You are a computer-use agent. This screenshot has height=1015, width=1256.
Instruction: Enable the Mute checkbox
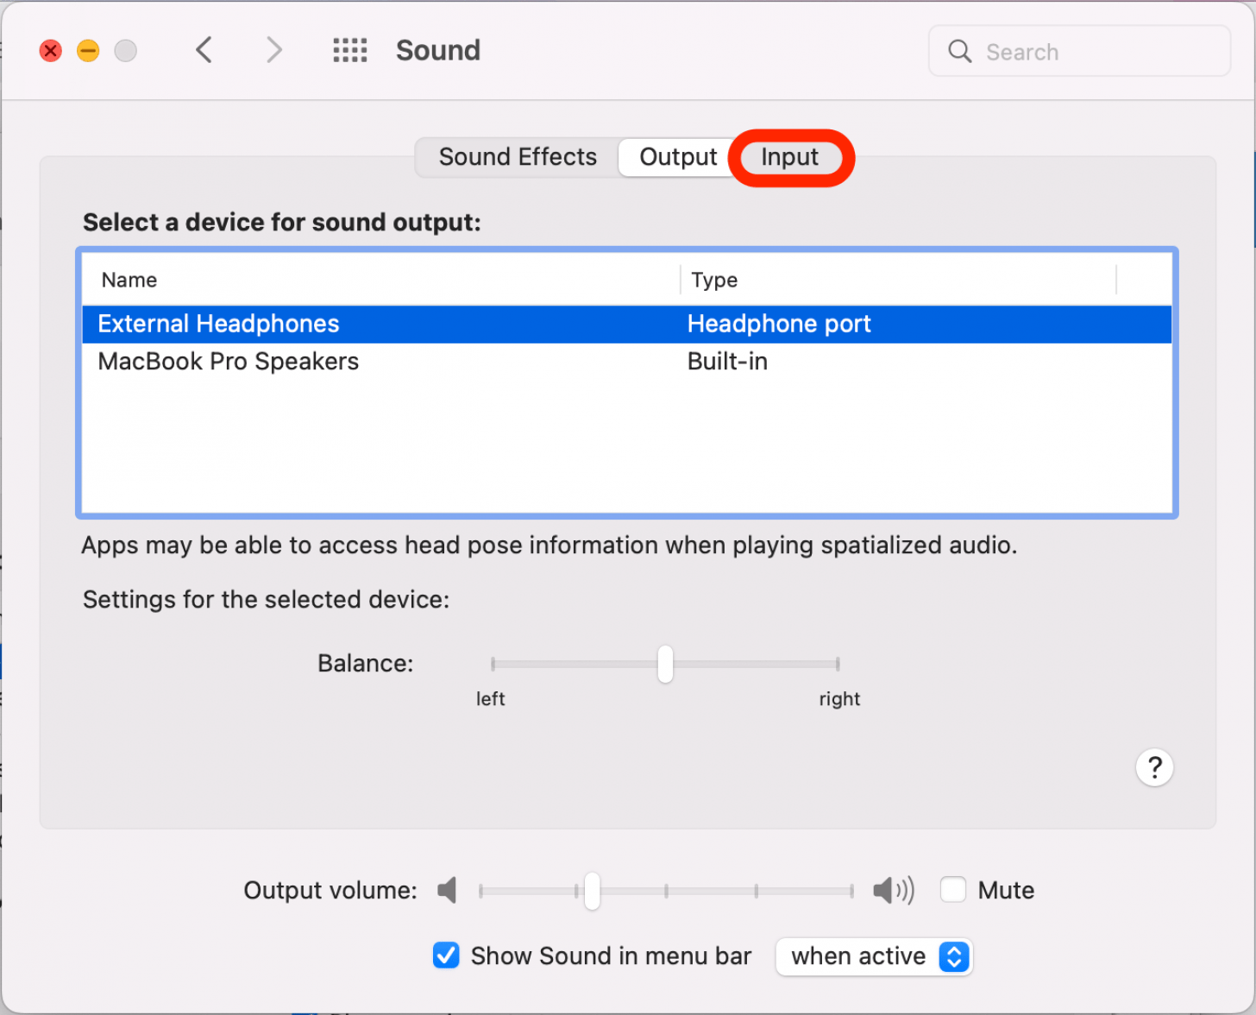coord(953,890)
